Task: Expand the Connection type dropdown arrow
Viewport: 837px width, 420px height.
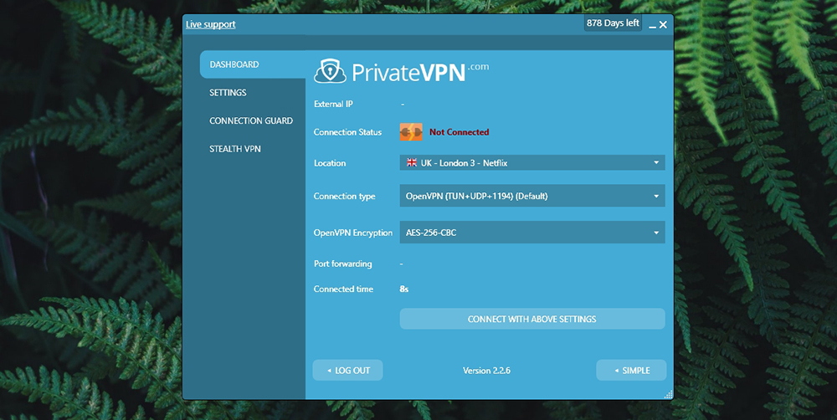Action: (x=656, y=197)
